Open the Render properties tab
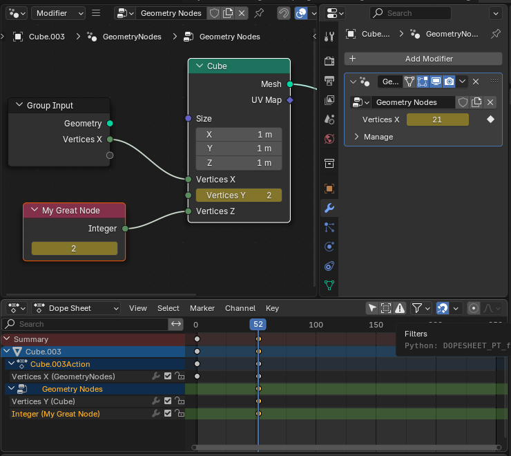Image resolution: width=511 pixels, height=456 pixels. point(329,61)
